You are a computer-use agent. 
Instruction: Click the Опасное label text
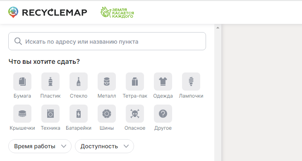(x=135, y=128)
